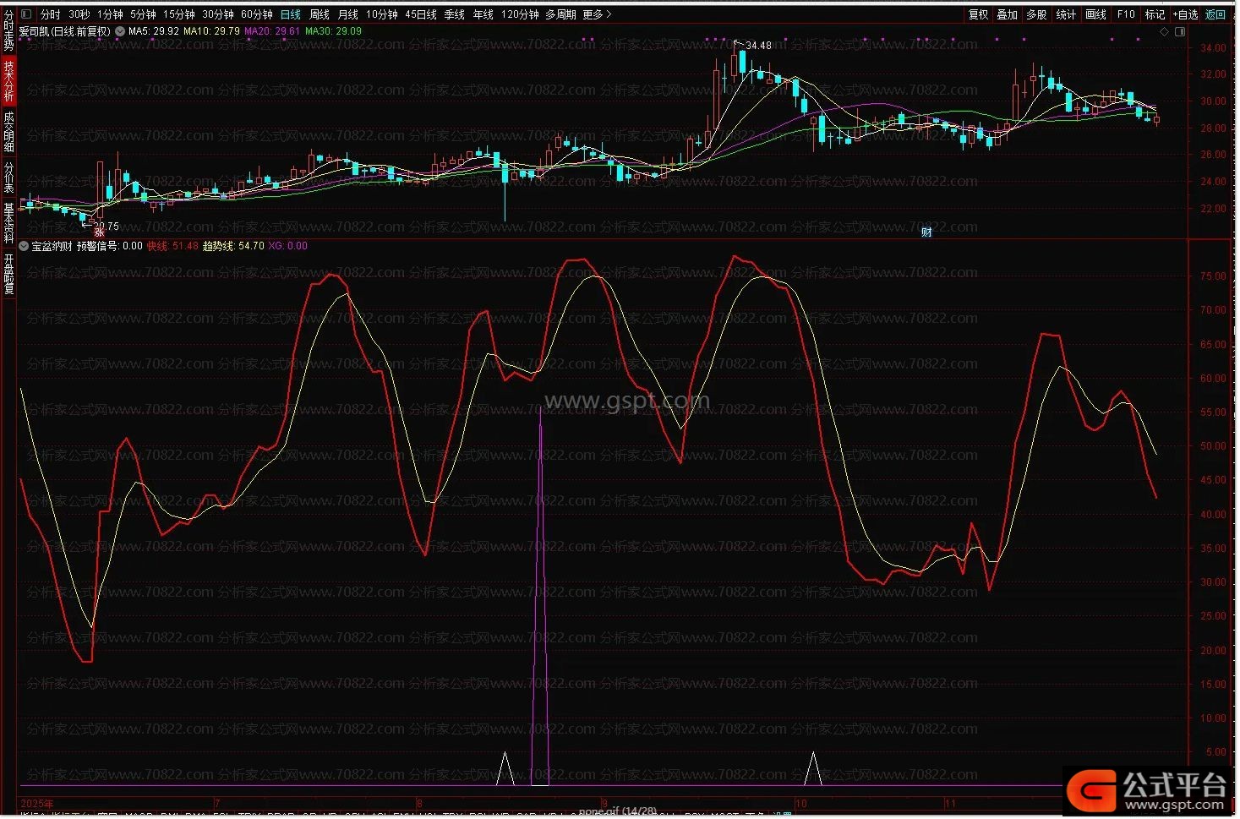Toggle 复权 price adjustment

pos(978,14)
